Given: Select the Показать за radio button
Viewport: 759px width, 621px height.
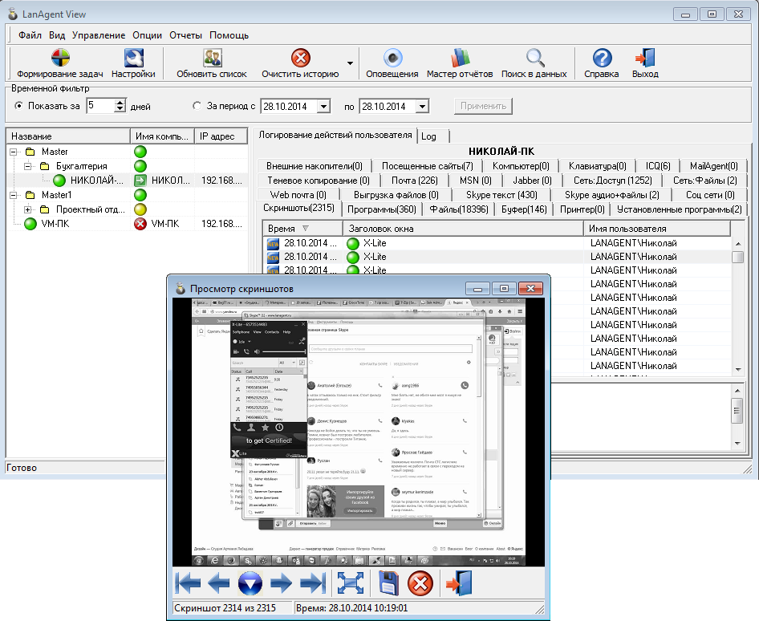Looking at the screenshot, I should [x=19, y=106].
